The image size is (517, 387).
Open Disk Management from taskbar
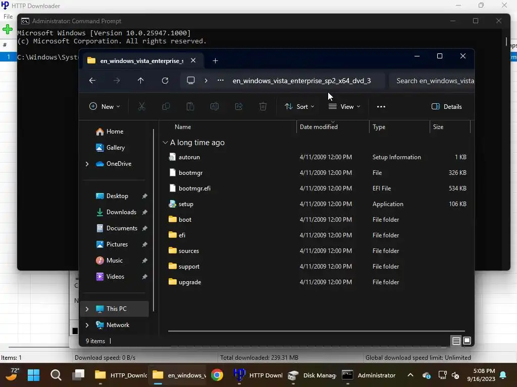pos(312,375)
